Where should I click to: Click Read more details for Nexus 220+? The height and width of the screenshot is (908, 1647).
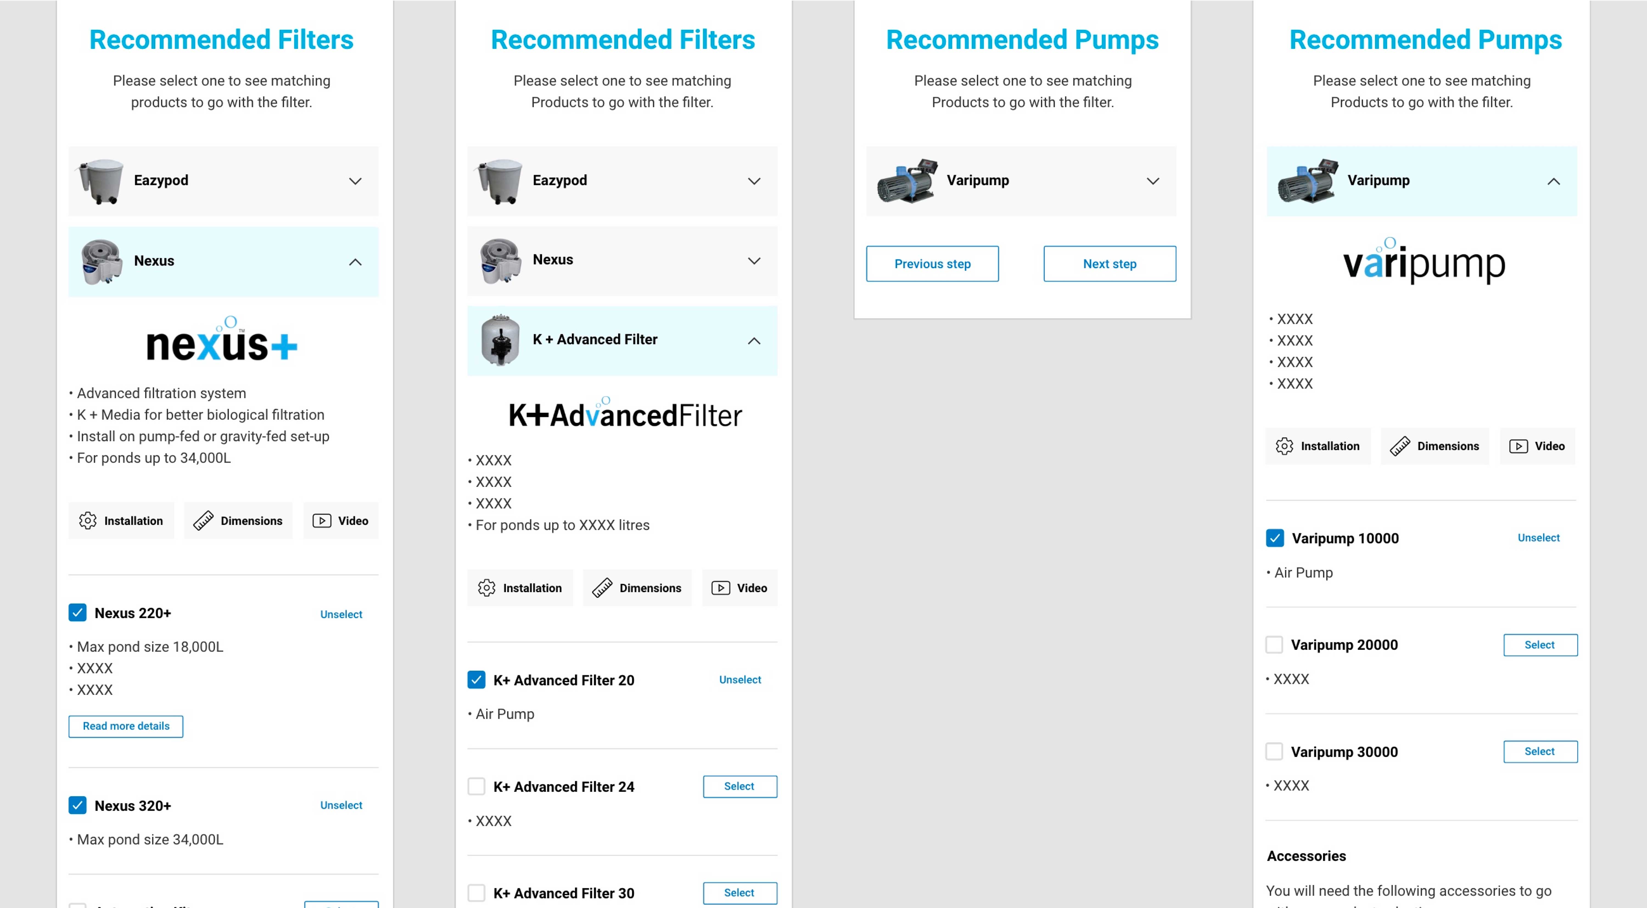126,726
